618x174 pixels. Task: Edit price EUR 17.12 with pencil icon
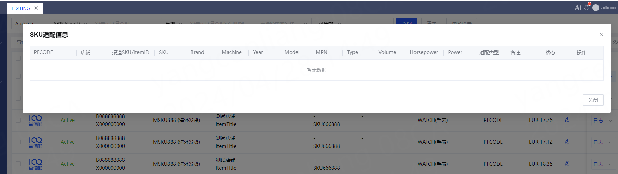click(x=567, y=141)
